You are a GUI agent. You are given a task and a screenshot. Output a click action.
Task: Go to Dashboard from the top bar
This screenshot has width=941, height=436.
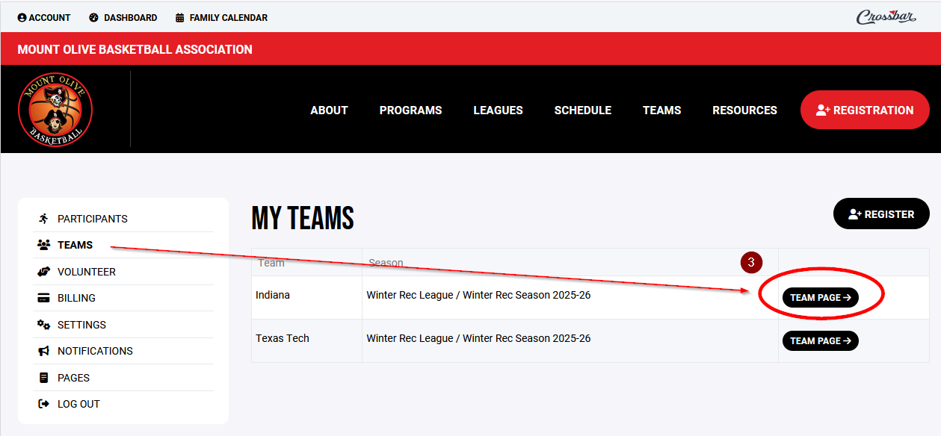pyautogui.click(x=123, y=17)
